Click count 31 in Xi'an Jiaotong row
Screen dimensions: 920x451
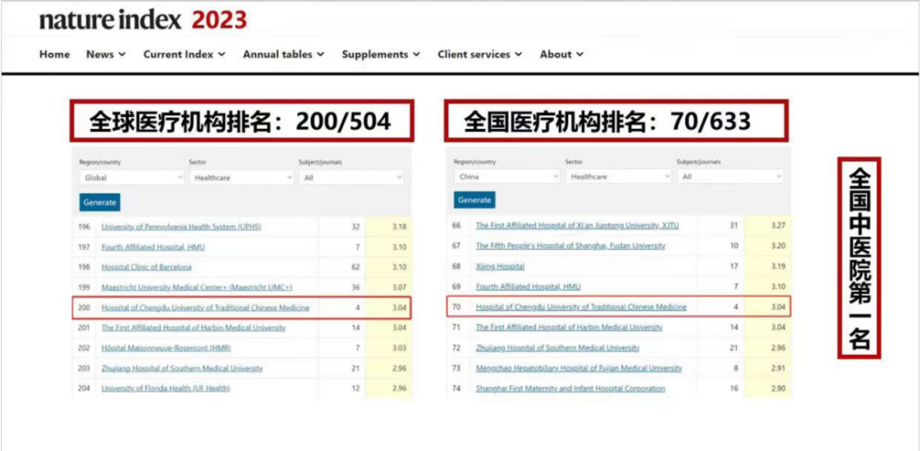734,225
